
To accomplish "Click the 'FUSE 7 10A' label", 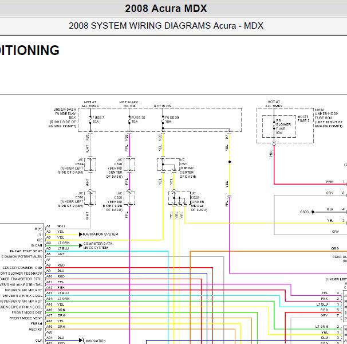I will [x=98, y=119].
